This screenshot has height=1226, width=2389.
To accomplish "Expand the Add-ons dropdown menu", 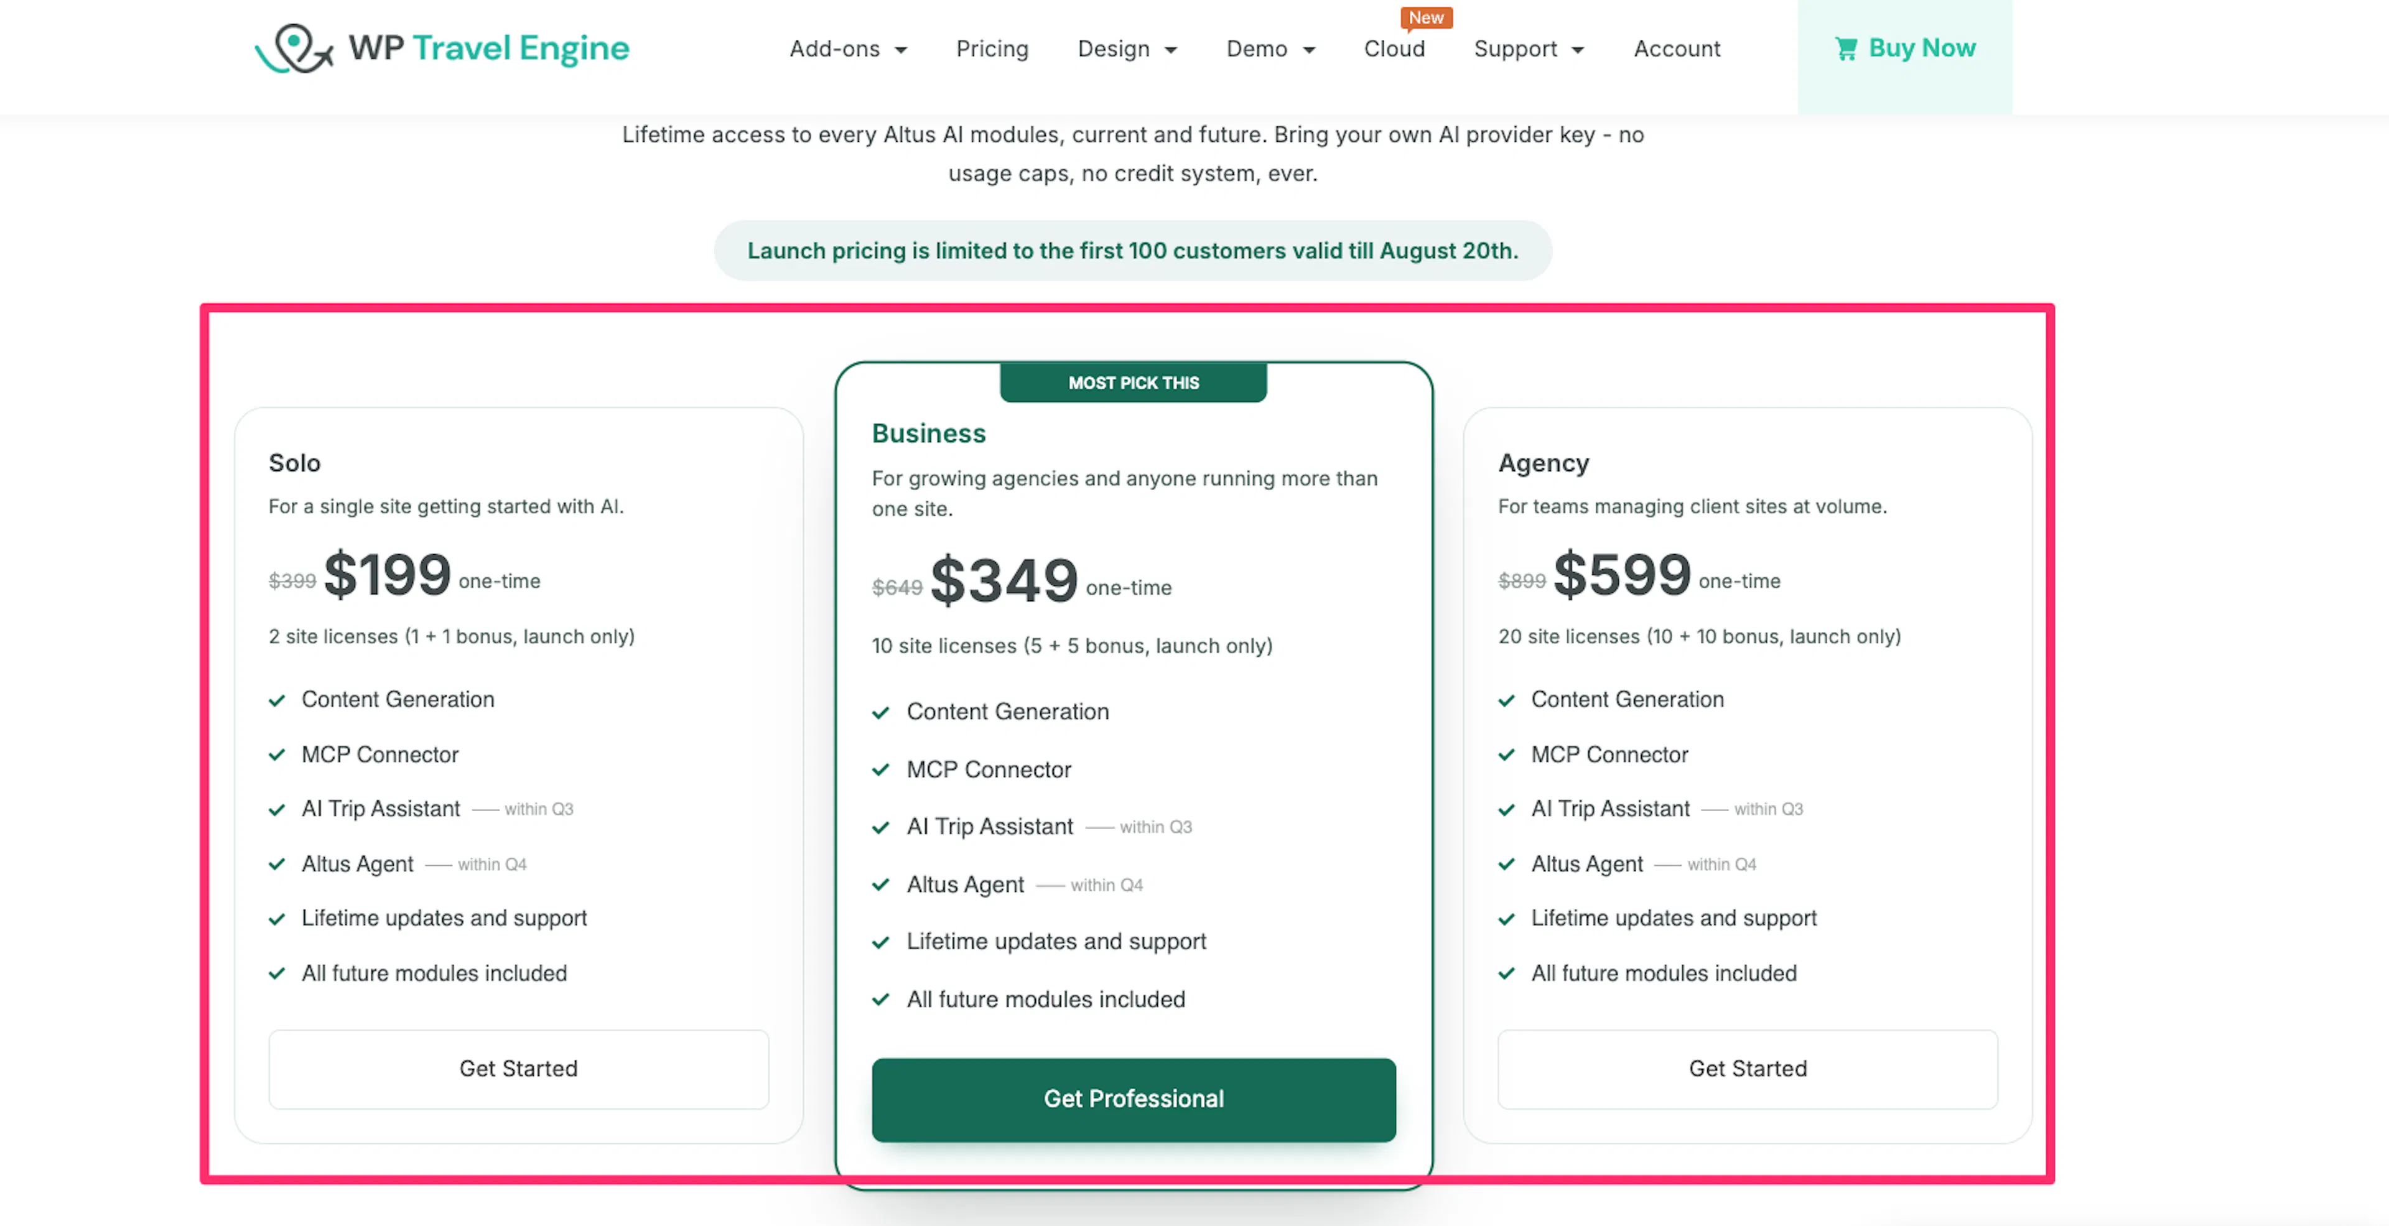I will (x=847, y=49).
